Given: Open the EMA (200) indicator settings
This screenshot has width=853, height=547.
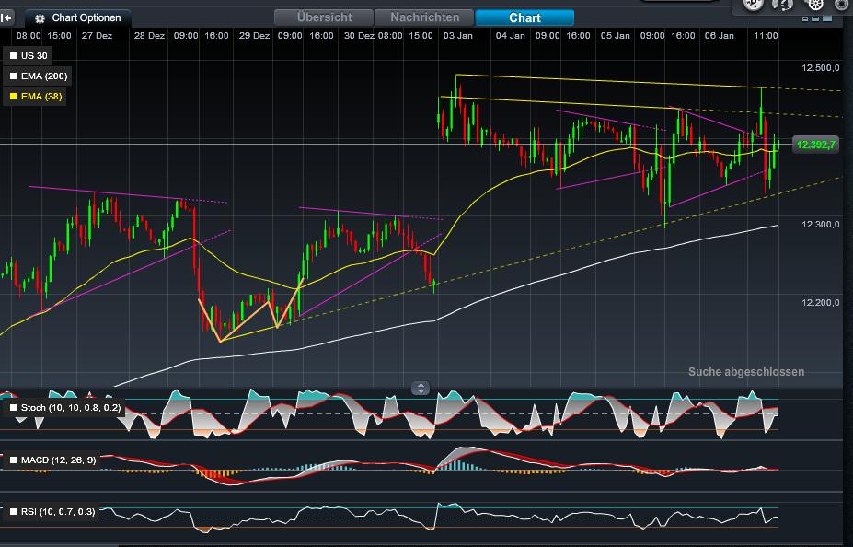Looking at the screenshot, I should coord(15,76).
